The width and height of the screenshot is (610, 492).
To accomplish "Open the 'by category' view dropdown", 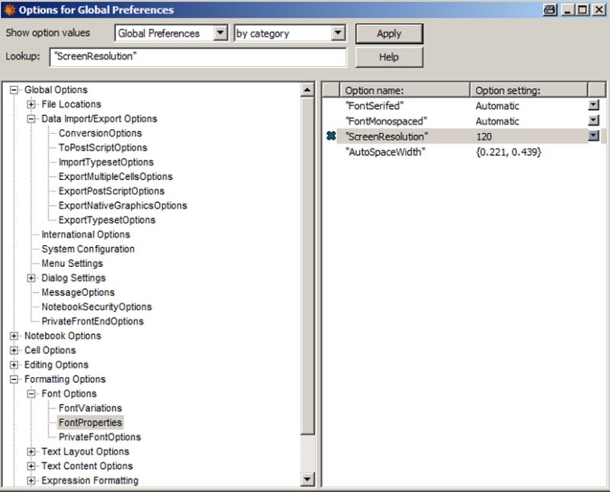I will (x=335, y=33).
